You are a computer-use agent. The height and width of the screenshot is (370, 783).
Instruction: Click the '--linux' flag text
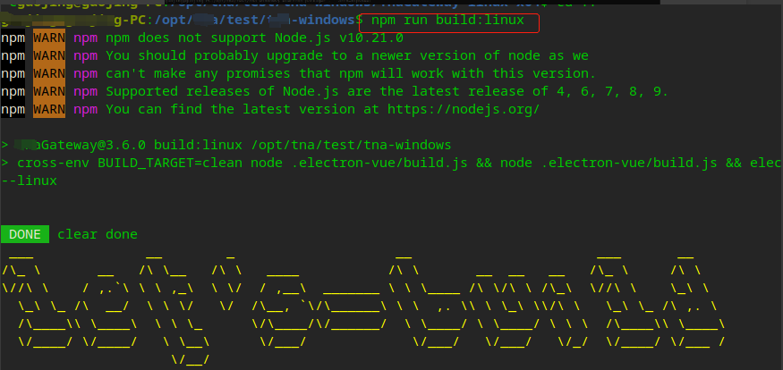tap(29, 181)
